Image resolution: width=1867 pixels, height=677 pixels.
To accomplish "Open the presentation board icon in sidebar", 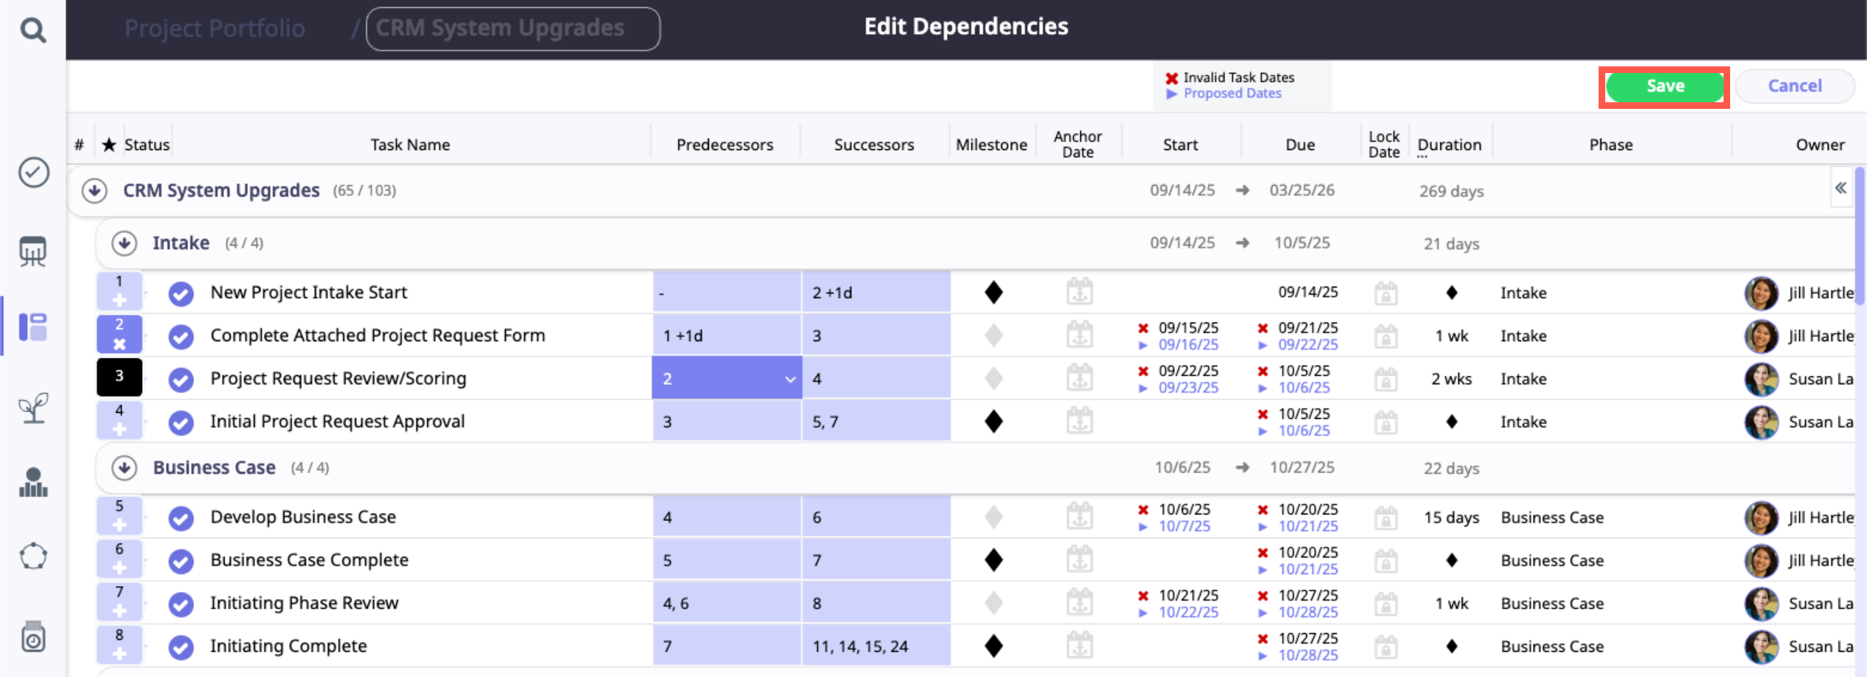I will [x=33, y=252].
